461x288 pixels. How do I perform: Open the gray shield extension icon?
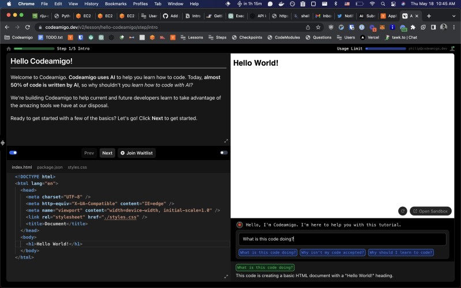(x=331, y=27)
